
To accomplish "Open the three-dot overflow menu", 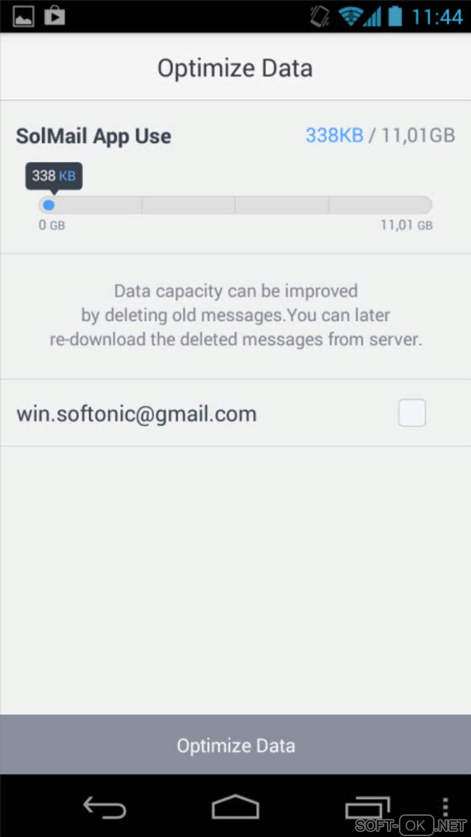I will pyautogui.click(x=445, y=807).
